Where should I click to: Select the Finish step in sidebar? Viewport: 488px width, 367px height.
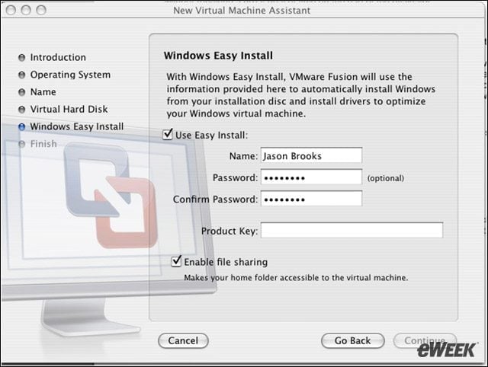coord(43,144)
